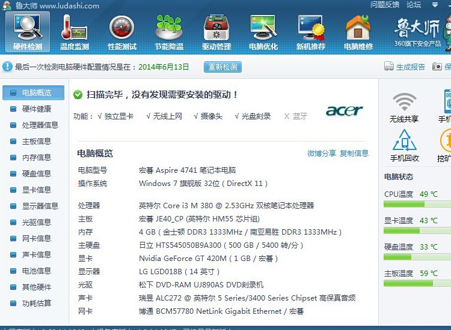The width and height of the screenshot is (451, 330).
Task: Click the 微博分享 Weibo share link
Action: (322, 153)
